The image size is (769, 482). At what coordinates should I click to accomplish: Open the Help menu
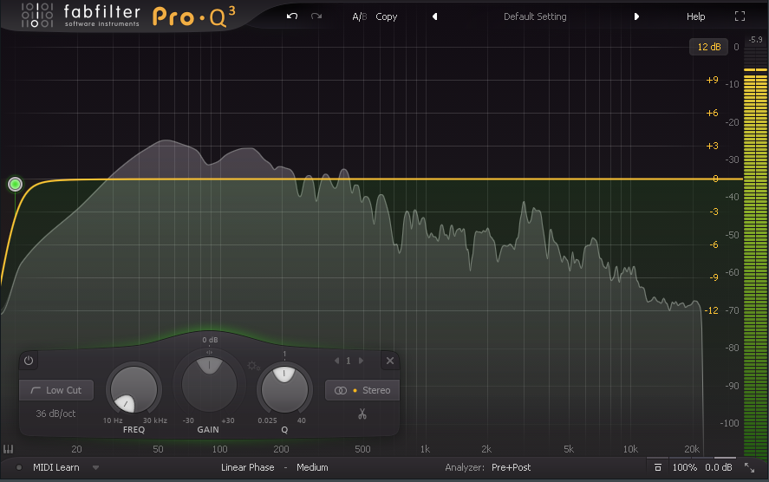point(695,16)
